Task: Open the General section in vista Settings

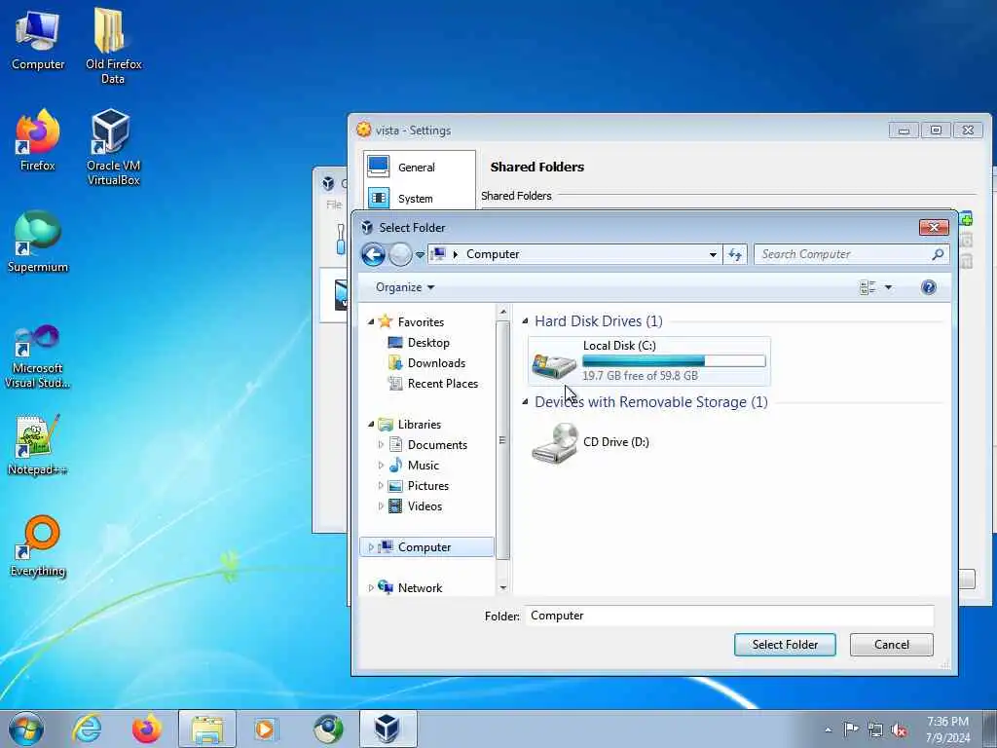Action: click(419, 168)
